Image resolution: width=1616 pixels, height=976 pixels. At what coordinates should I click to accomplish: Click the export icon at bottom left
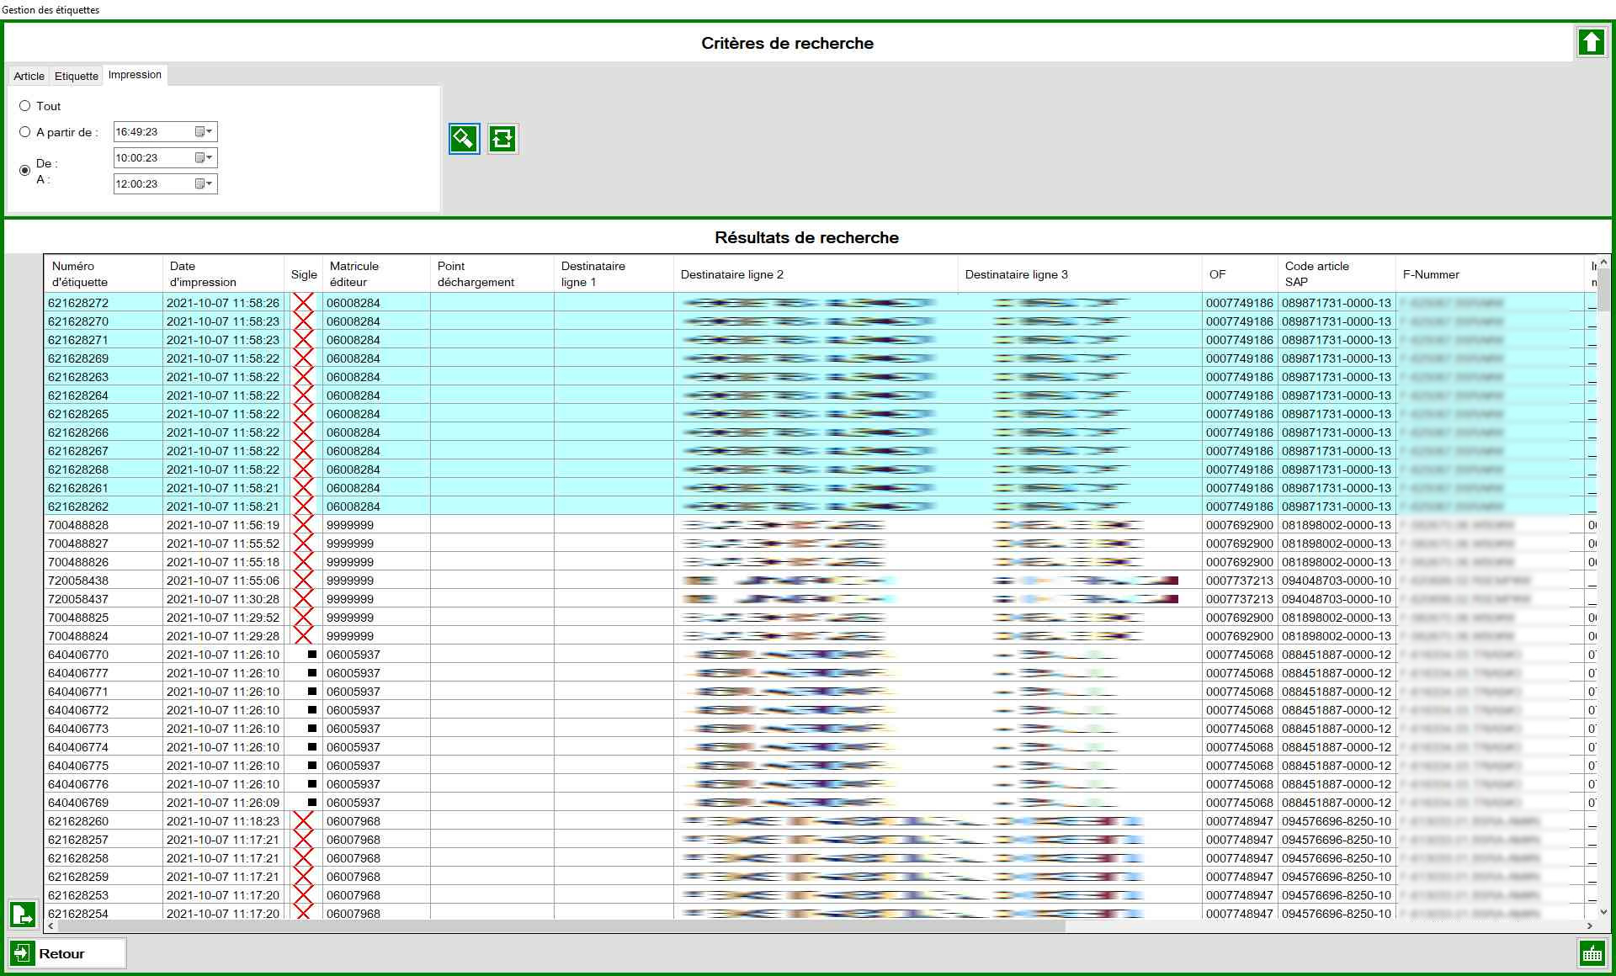point(23,914)
